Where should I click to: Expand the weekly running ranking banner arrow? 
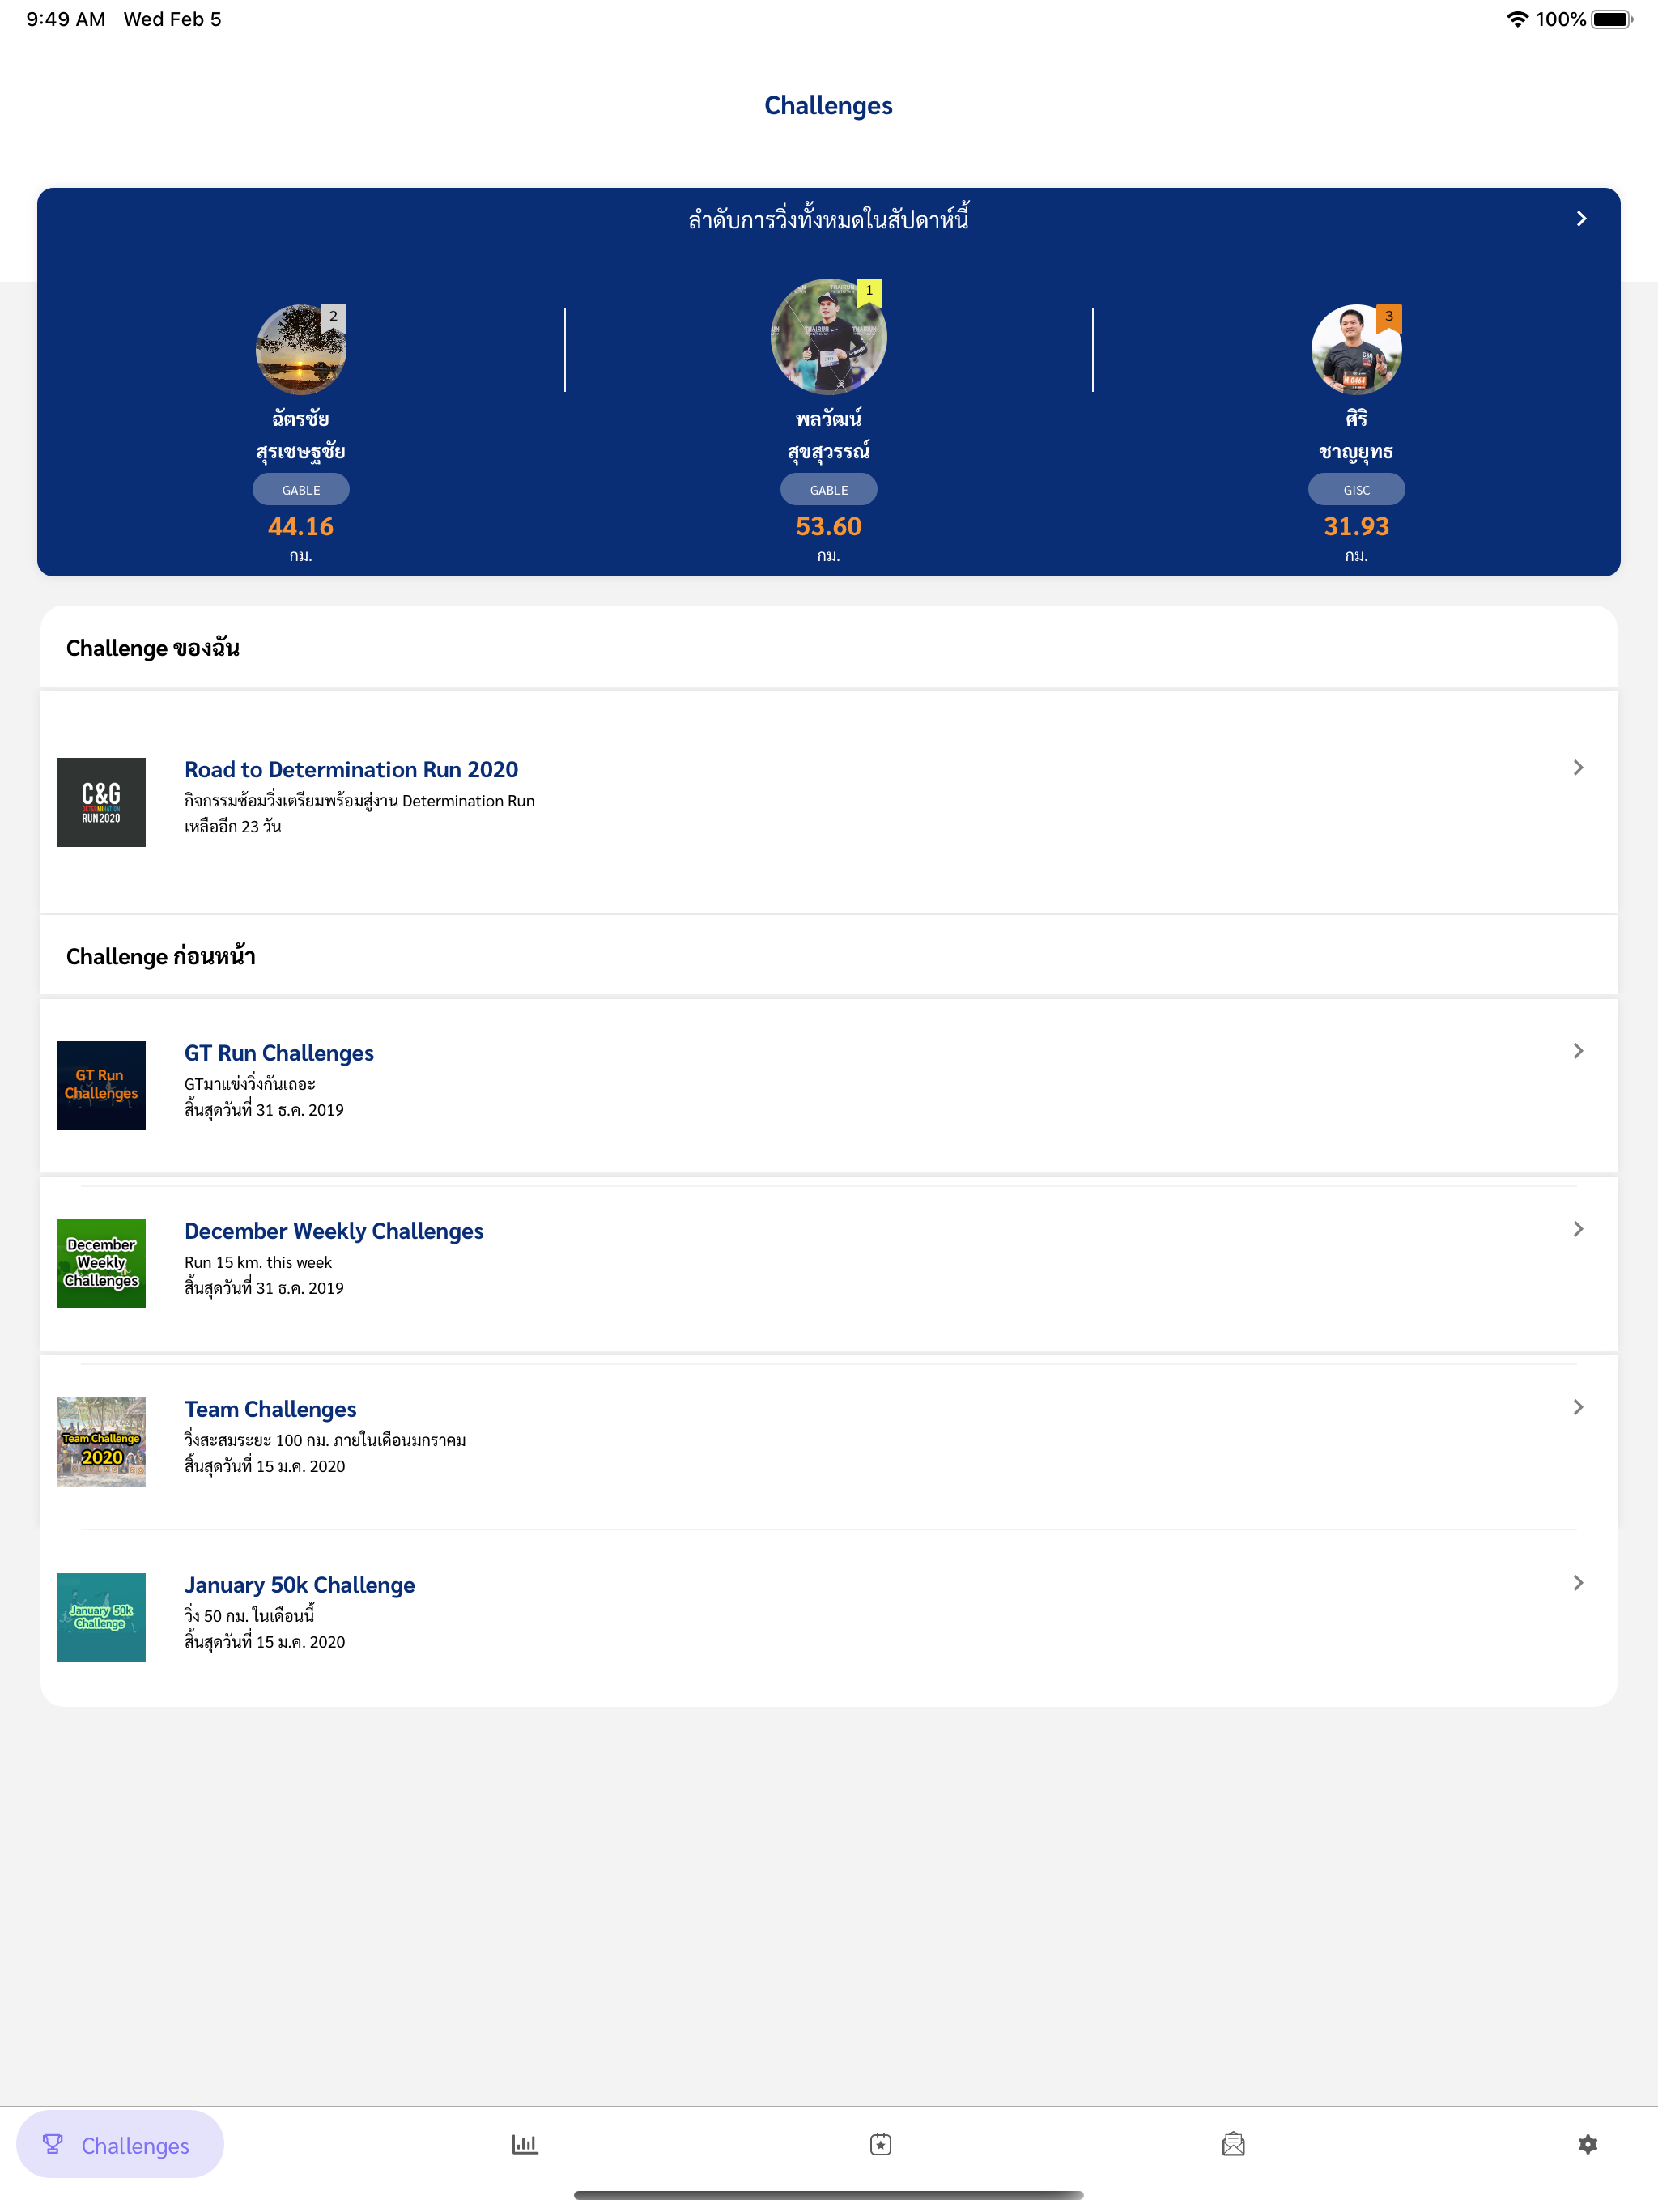[1580, 218]
